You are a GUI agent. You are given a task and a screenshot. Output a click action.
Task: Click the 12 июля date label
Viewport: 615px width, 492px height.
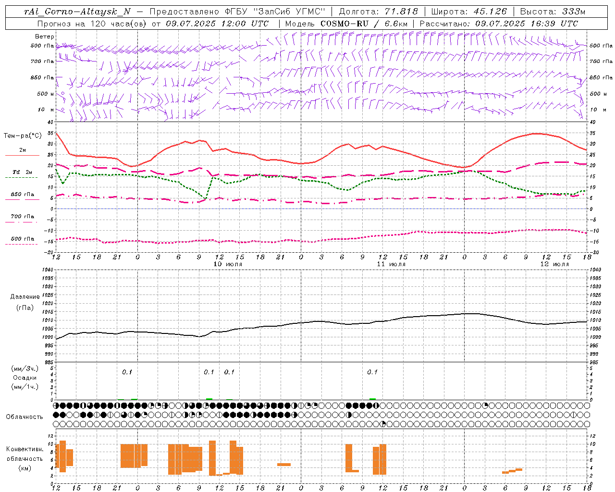554,264
